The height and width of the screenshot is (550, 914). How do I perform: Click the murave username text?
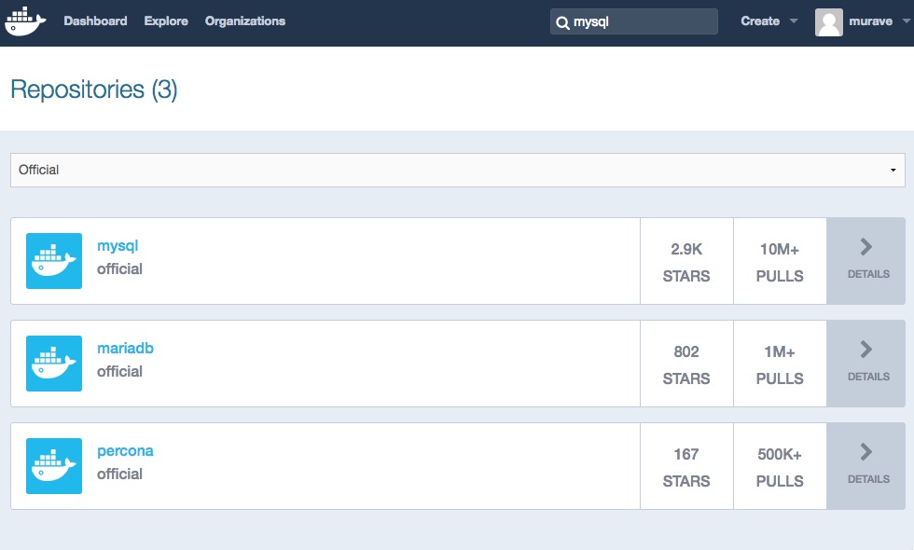pyautogui.click(x=871, y=21)
